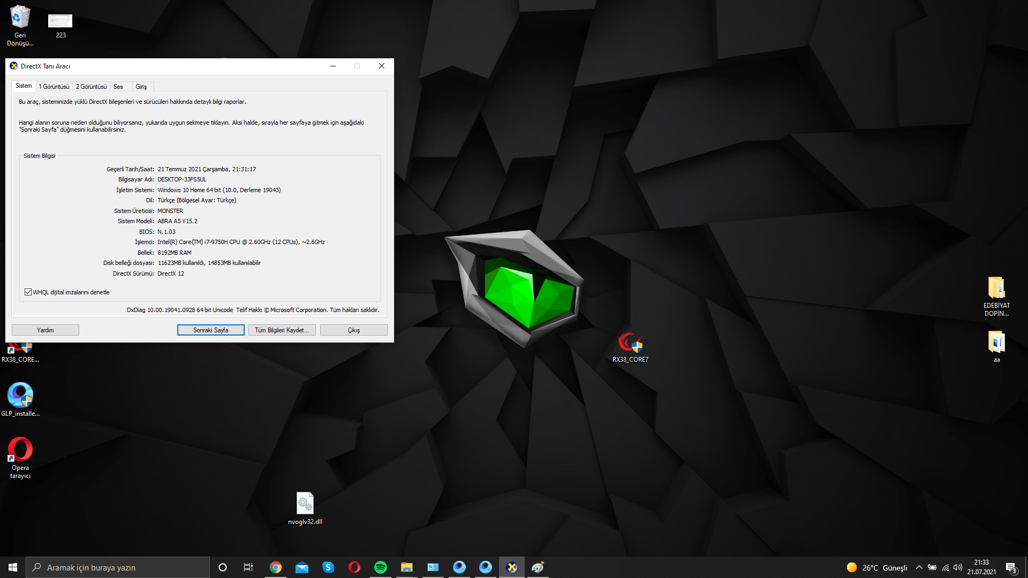This screenshot has height=578, width=1028.
Task: Open the notification center icon
Action: (1011, 567)
